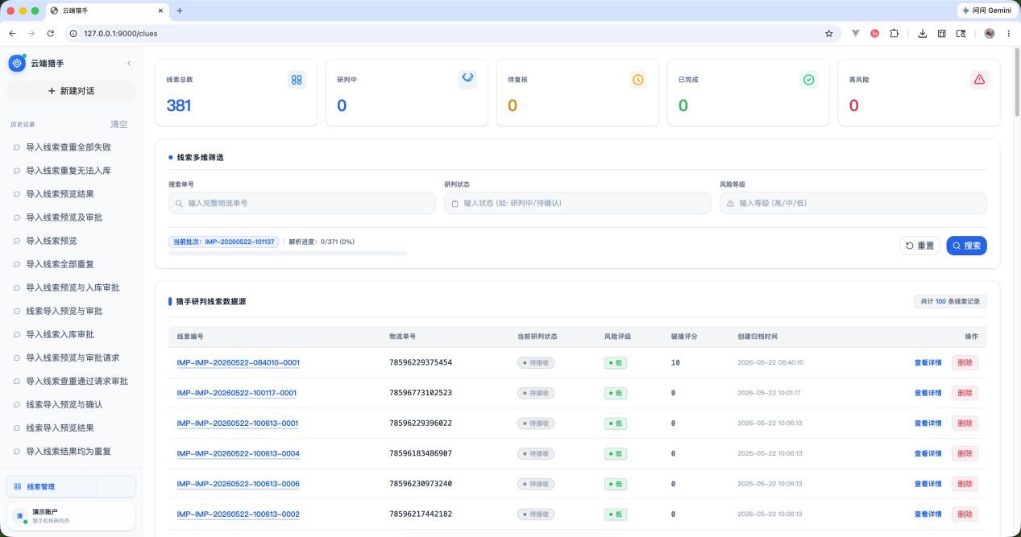Click the 重置 reset button
The image size is (1021, 537).
pos(919,246)
